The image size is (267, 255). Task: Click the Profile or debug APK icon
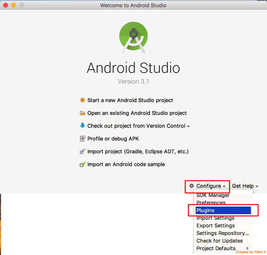pos(82,139)
